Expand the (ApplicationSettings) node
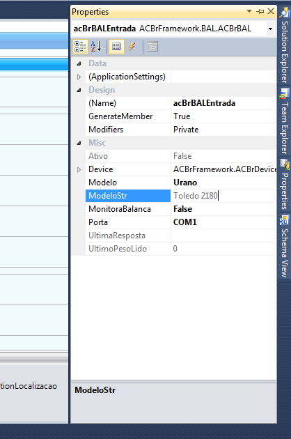Image resolution: width=291 pixels, height=439 pixels. click(x=79, y=77)
